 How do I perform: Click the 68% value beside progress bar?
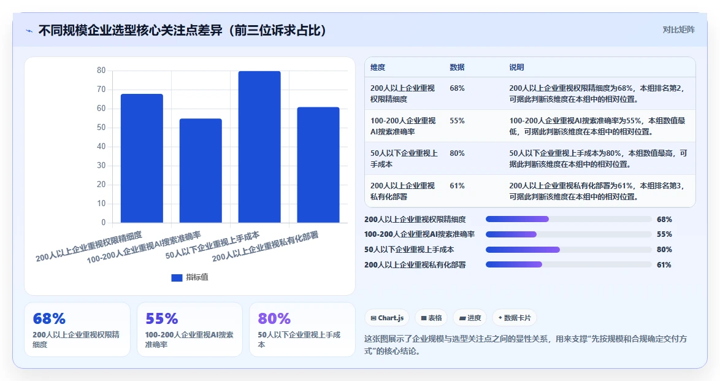(x=664, y=220)
